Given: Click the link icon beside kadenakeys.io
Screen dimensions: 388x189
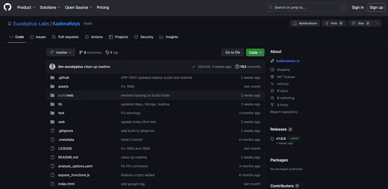Looking at the screenshot, I should [272, 61].
